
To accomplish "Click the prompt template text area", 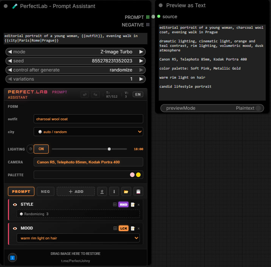I will [x=76, y=38].
